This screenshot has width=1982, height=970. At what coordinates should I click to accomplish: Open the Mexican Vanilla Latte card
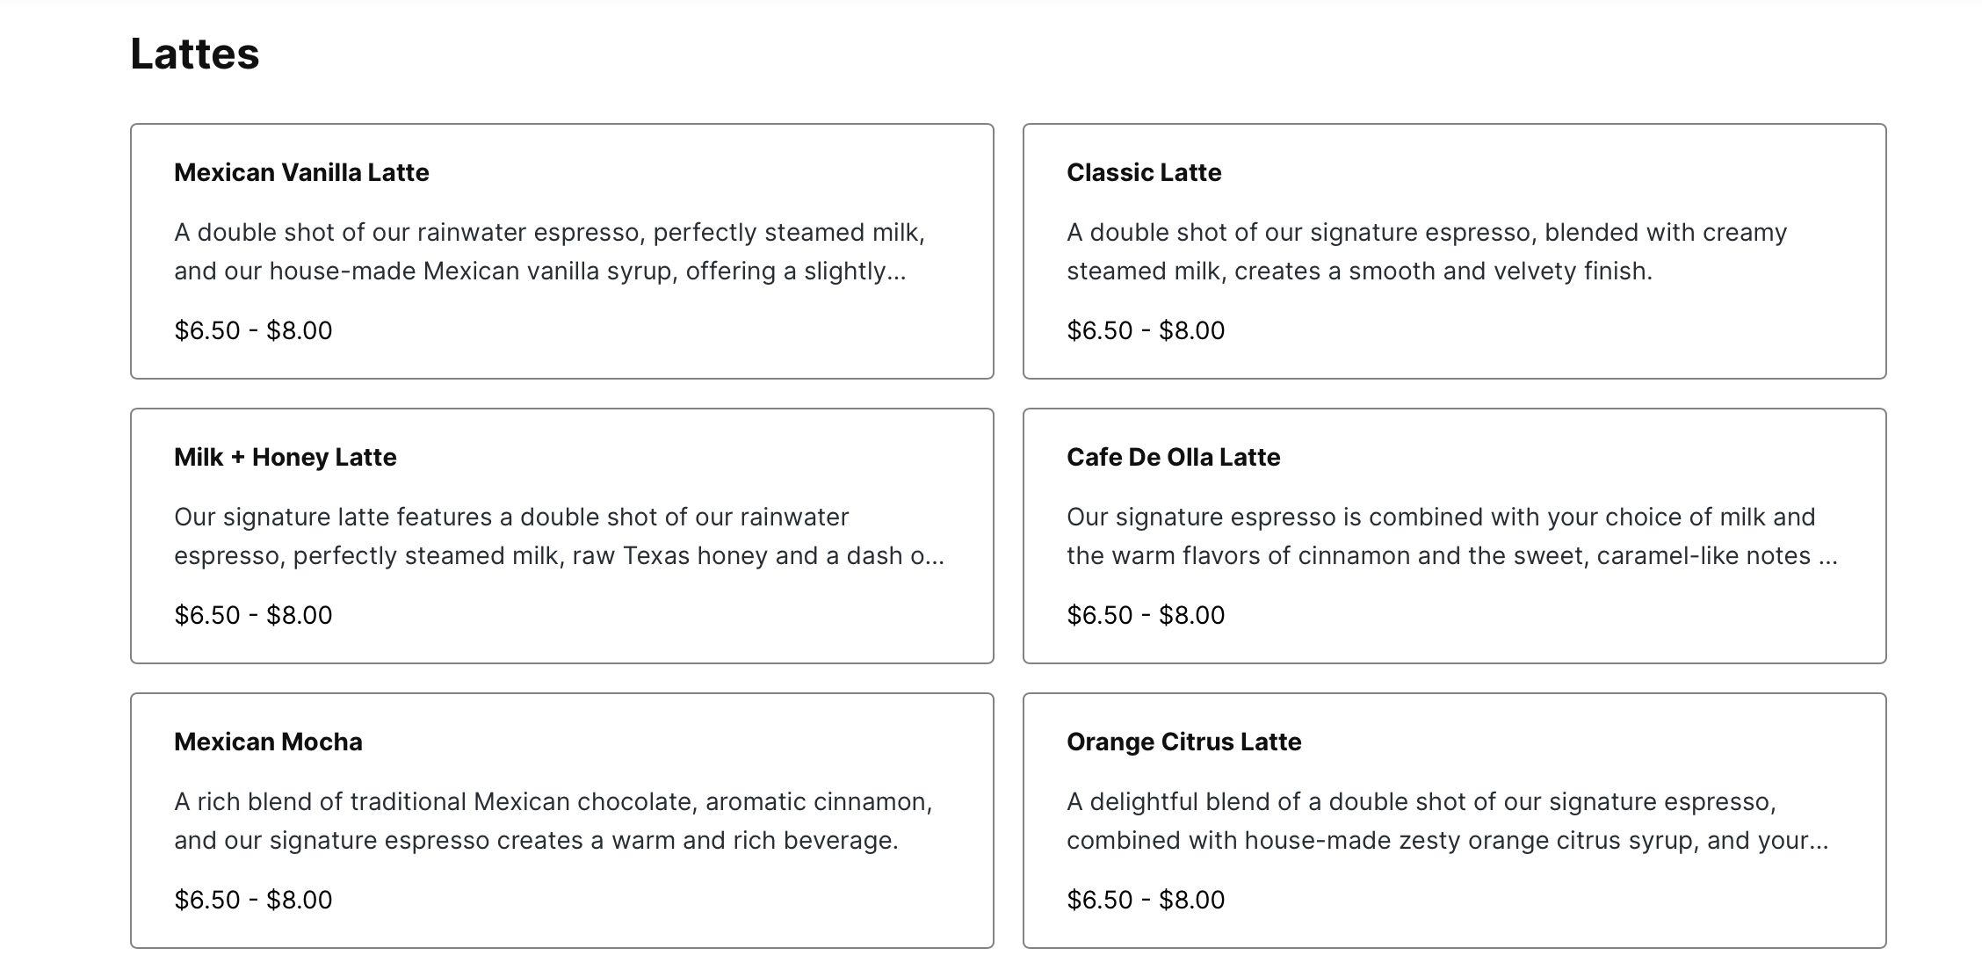tap(562, 251)
